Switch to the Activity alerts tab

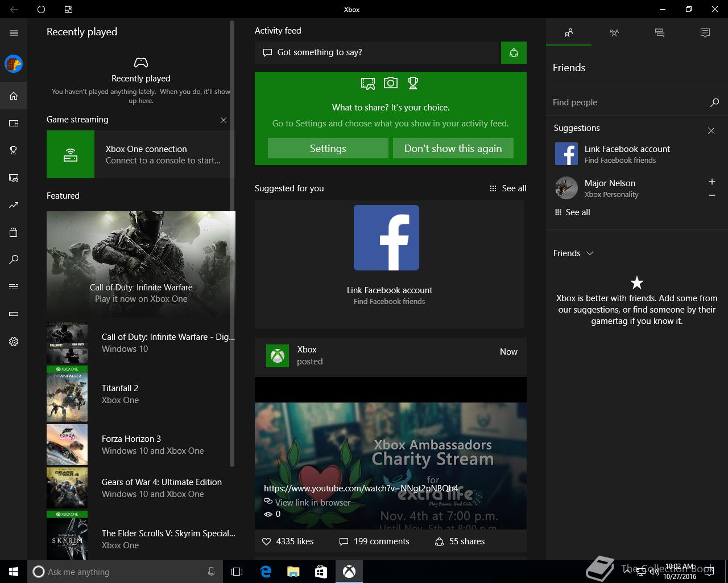pyautogui.click(x=705, y=33)
